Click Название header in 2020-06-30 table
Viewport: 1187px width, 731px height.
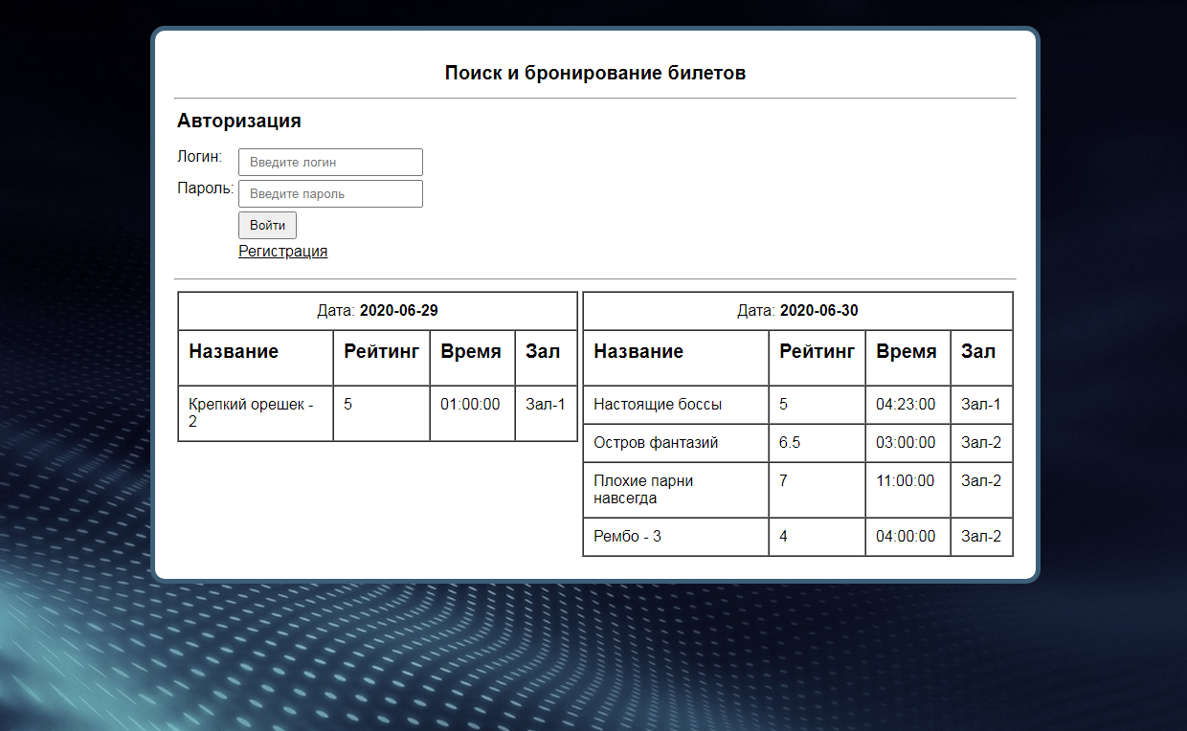coord(676,358)
